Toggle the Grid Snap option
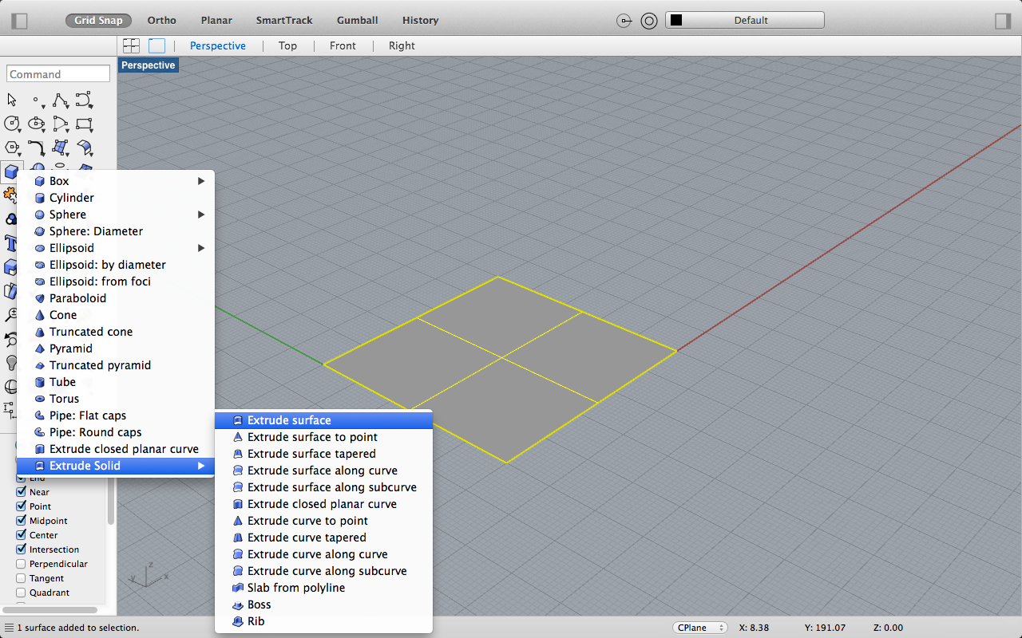 [99, 21]
